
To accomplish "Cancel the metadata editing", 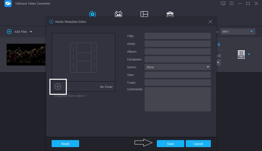I will pos(198,143).
